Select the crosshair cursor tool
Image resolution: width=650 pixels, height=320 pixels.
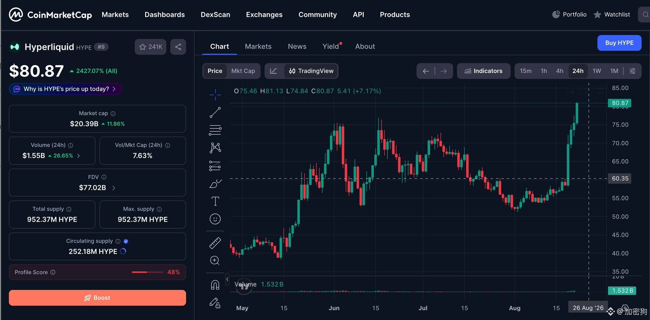(215, 95)
